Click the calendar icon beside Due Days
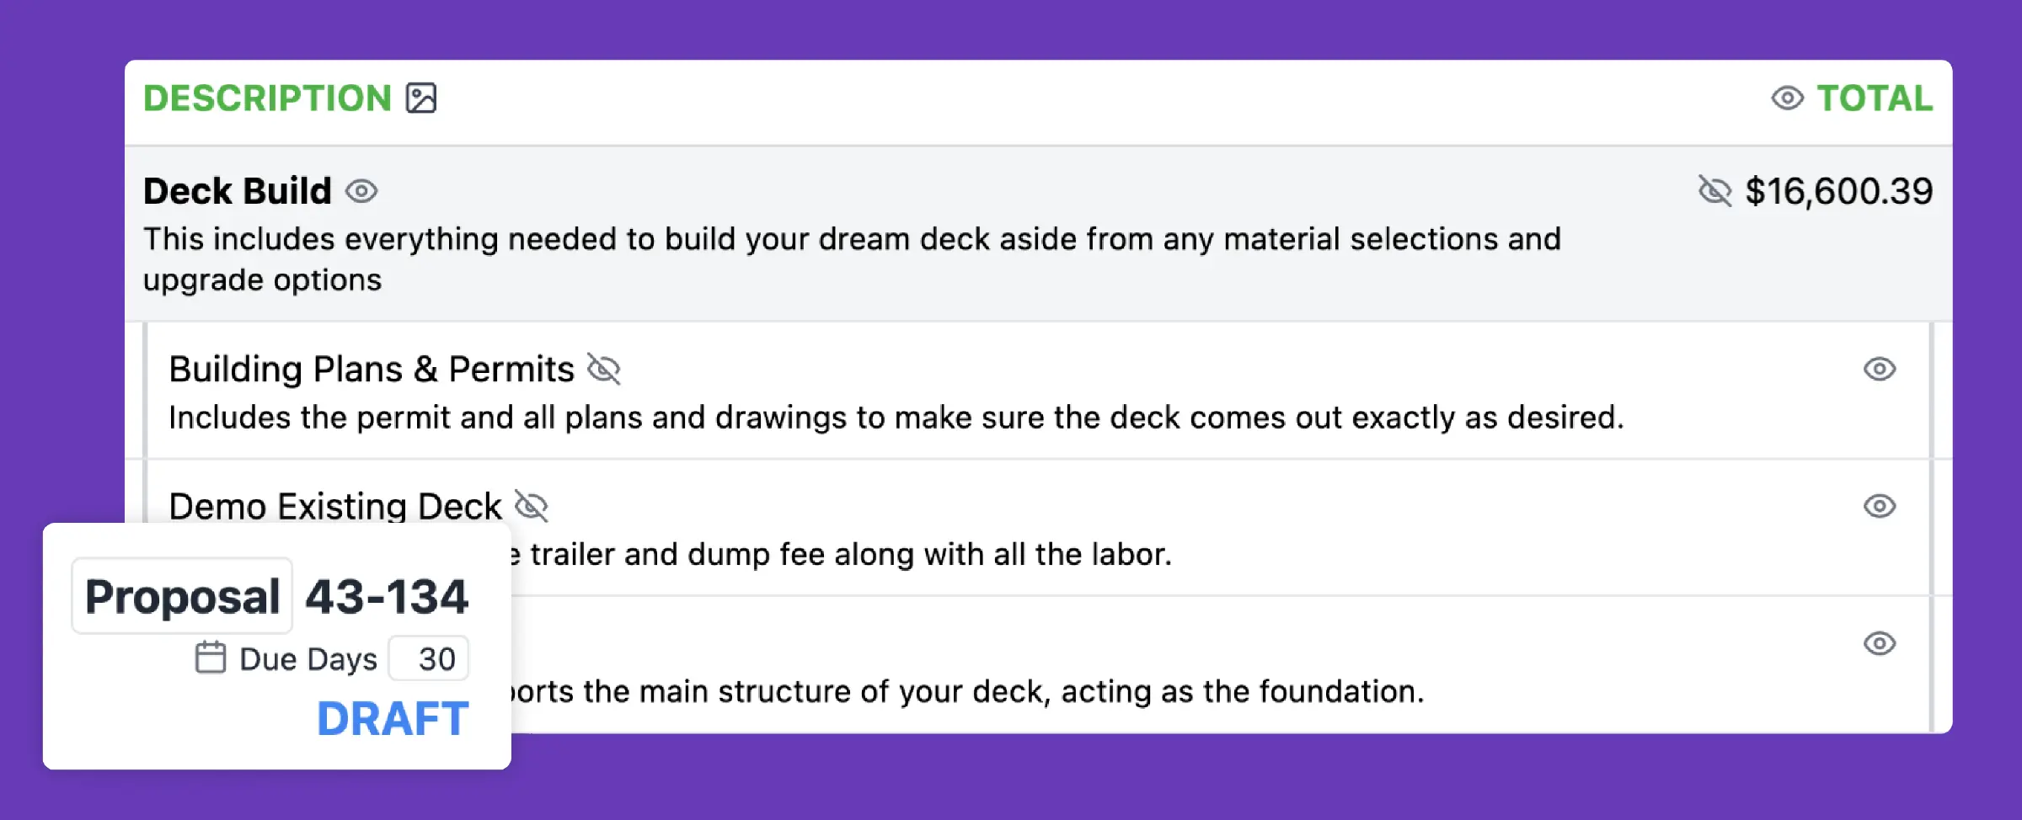This screenshot has height=820, width=2022. [x=211, y=658]
